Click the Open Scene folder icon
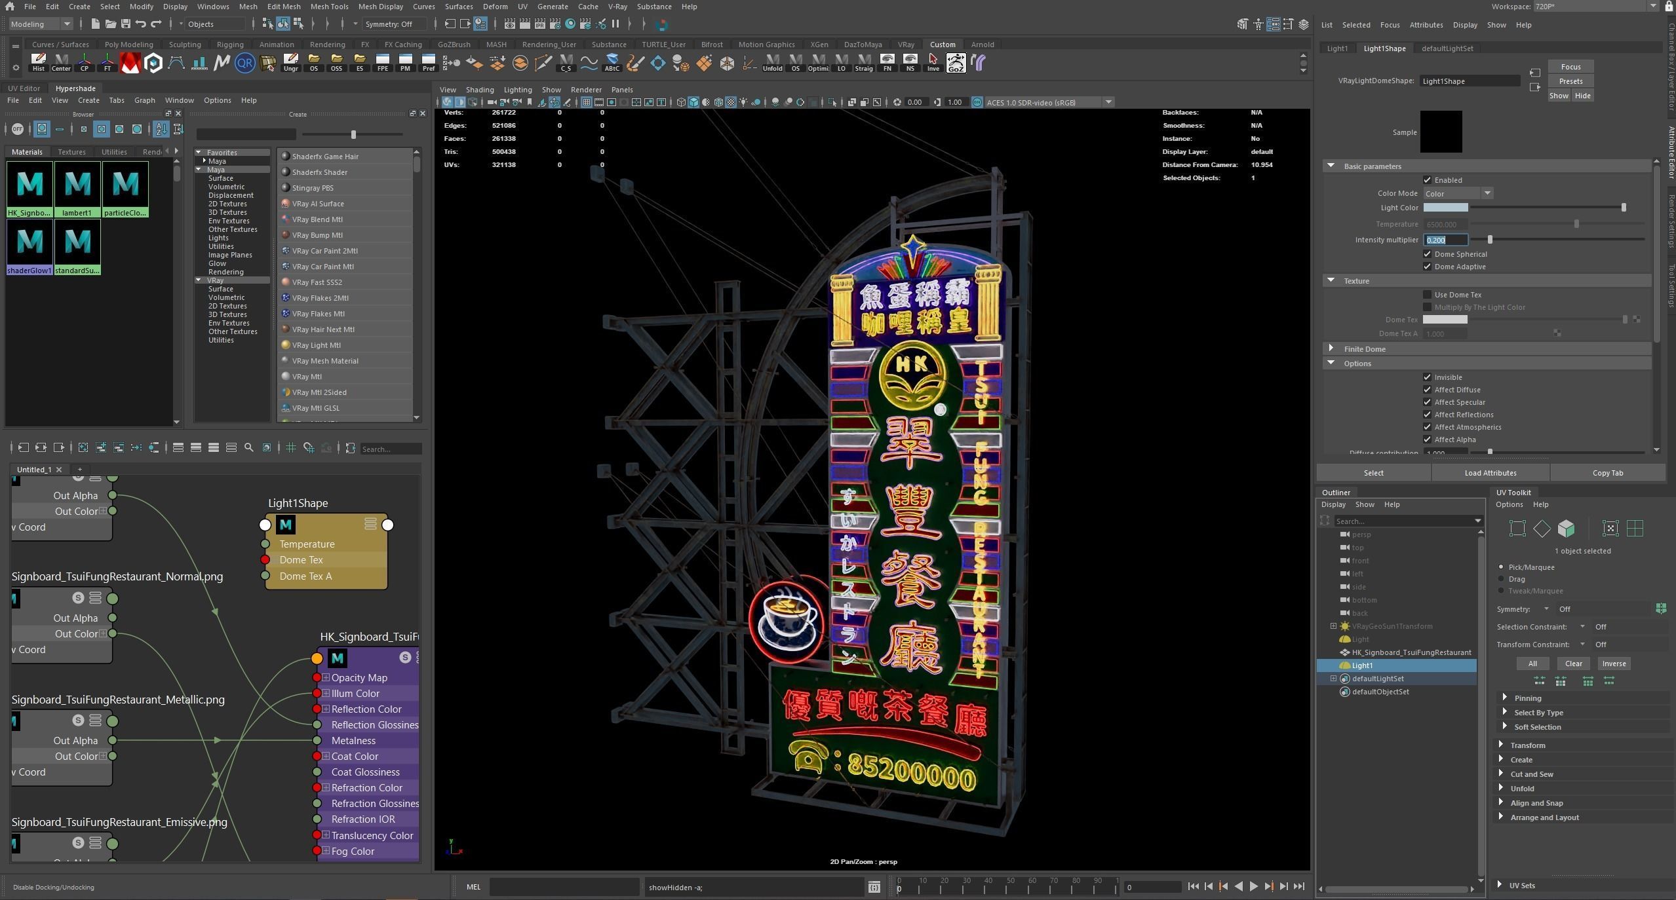1676x900 pixels. pyautogui.click(x=110, y=24)
